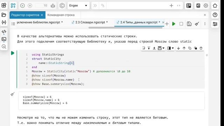
Task: Close the Редактор скриптов tab
Action: click(x=42, y=15)
